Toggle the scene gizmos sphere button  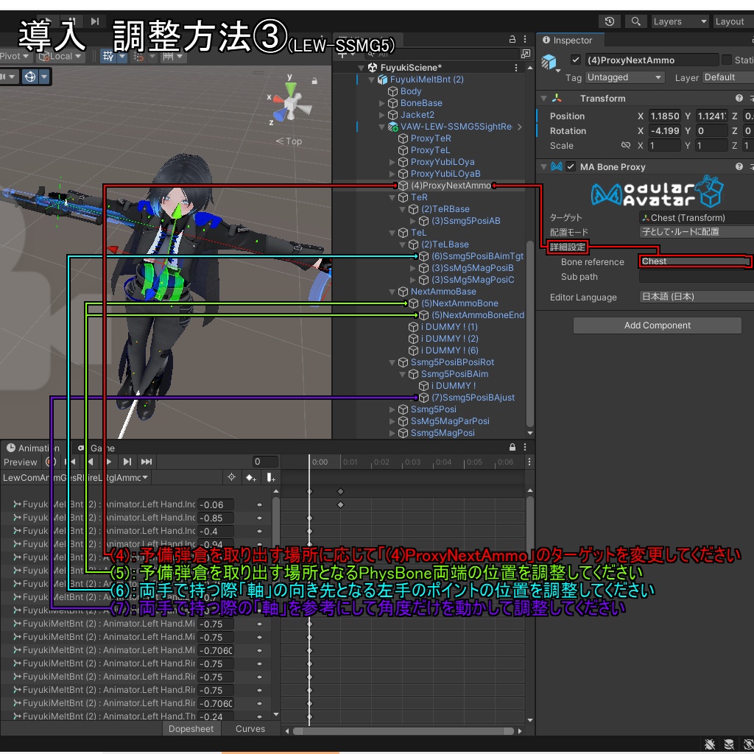click(29, 77)
